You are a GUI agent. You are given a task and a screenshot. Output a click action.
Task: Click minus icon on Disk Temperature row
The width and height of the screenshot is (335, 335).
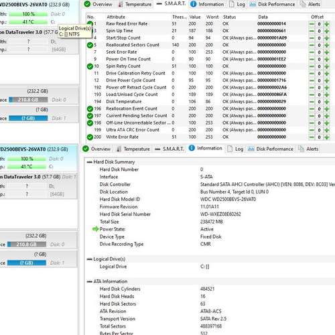pos(312,102)
